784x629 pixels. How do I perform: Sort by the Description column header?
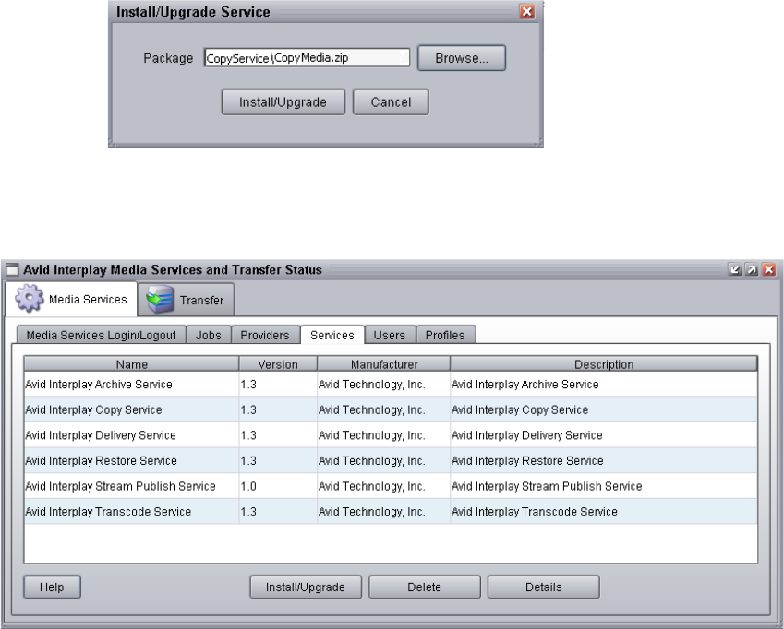(x=604, y=364)
